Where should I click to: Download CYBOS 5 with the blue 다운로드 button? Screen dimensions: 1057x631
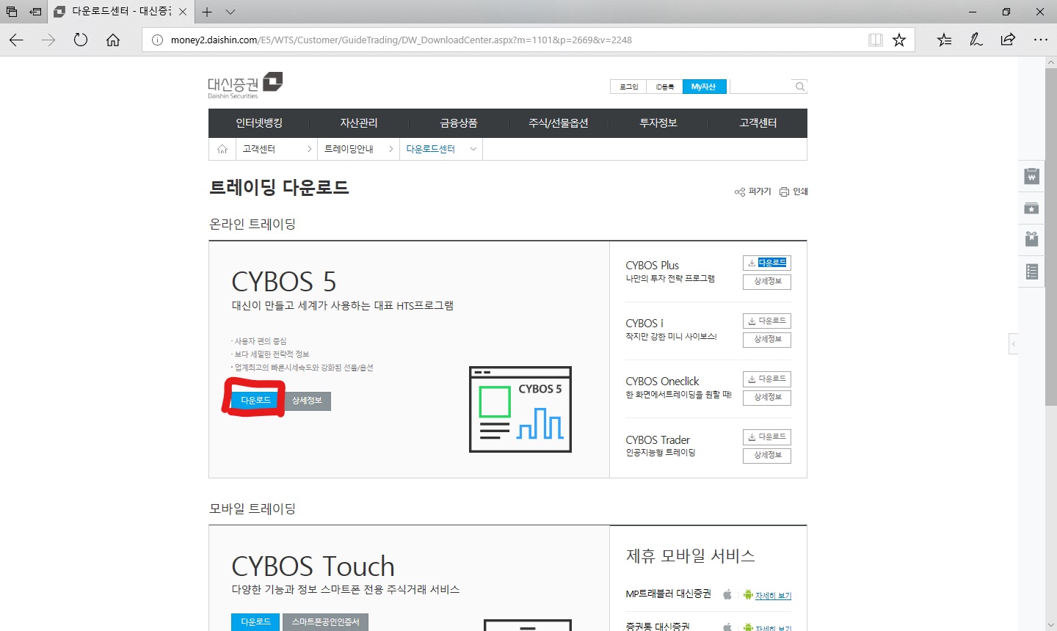[x=255, y=400]
